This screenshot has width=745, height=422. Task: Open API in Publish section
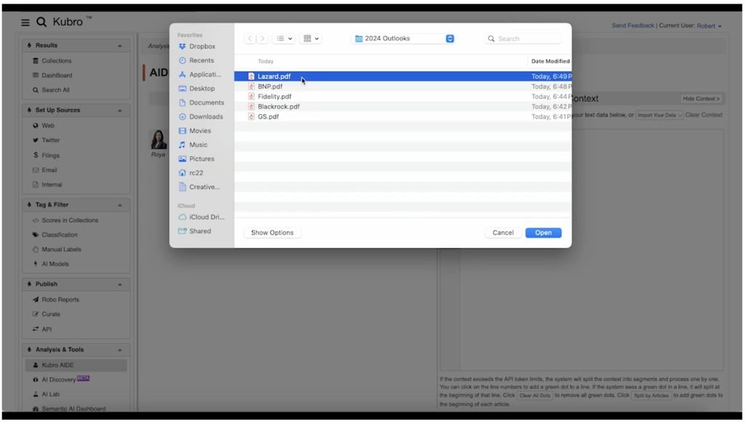(x=42, y=330)
